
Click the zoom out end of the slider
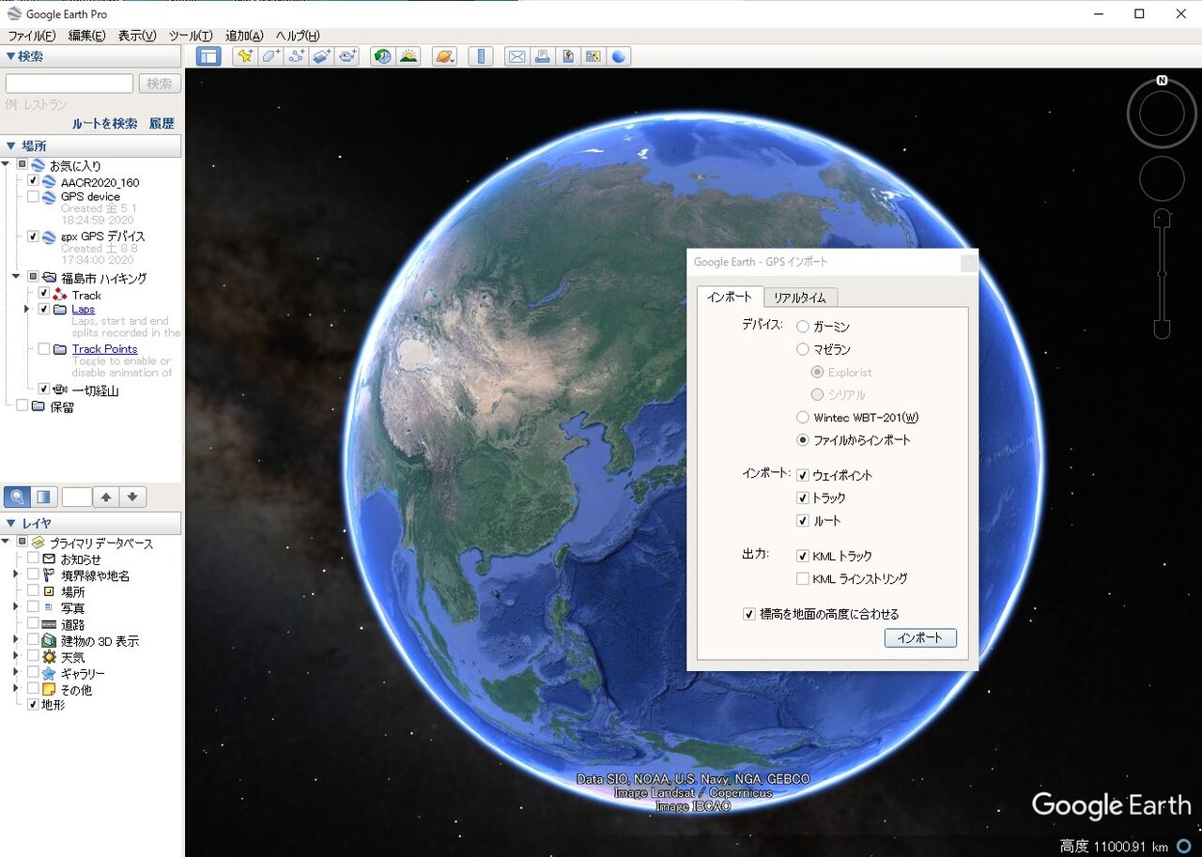pos(1162,329)
